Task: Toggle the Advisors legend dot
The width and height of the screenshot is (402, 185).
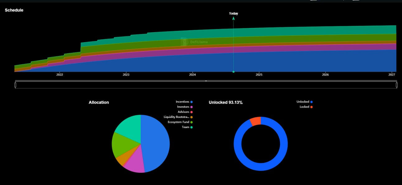Action: tap(192, 112)
